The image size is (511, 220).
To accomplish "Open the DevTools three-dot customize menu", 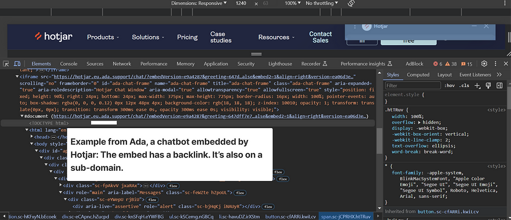I will [x=495, y=64].
